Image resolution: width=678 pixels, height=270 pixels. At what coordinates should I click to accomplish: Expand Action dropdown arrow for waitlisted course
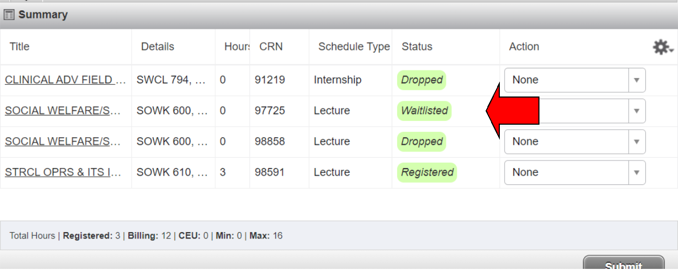pyautogui.click(x=636, y=111)
